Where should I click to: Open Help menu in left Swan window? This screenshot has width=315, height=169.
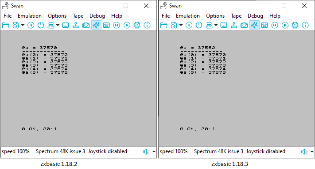(x=117, y=16)
